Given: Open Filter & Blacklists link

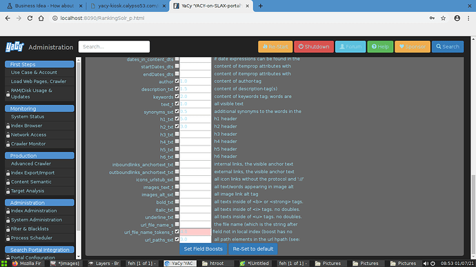Looking at the screenshot, I should 30,229.
